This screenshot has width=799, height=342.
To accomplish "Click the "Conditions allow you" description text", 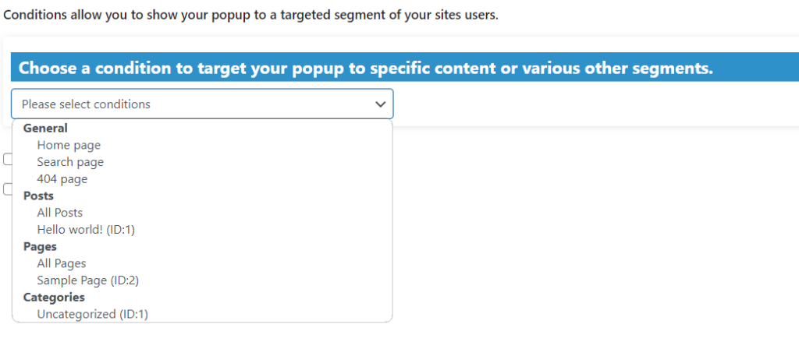I will pos(250,16).
